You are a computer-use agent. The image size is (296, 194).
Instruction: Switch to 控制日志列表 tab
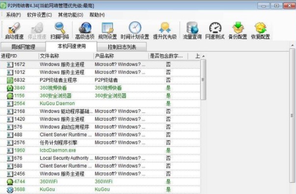[122, 47]
